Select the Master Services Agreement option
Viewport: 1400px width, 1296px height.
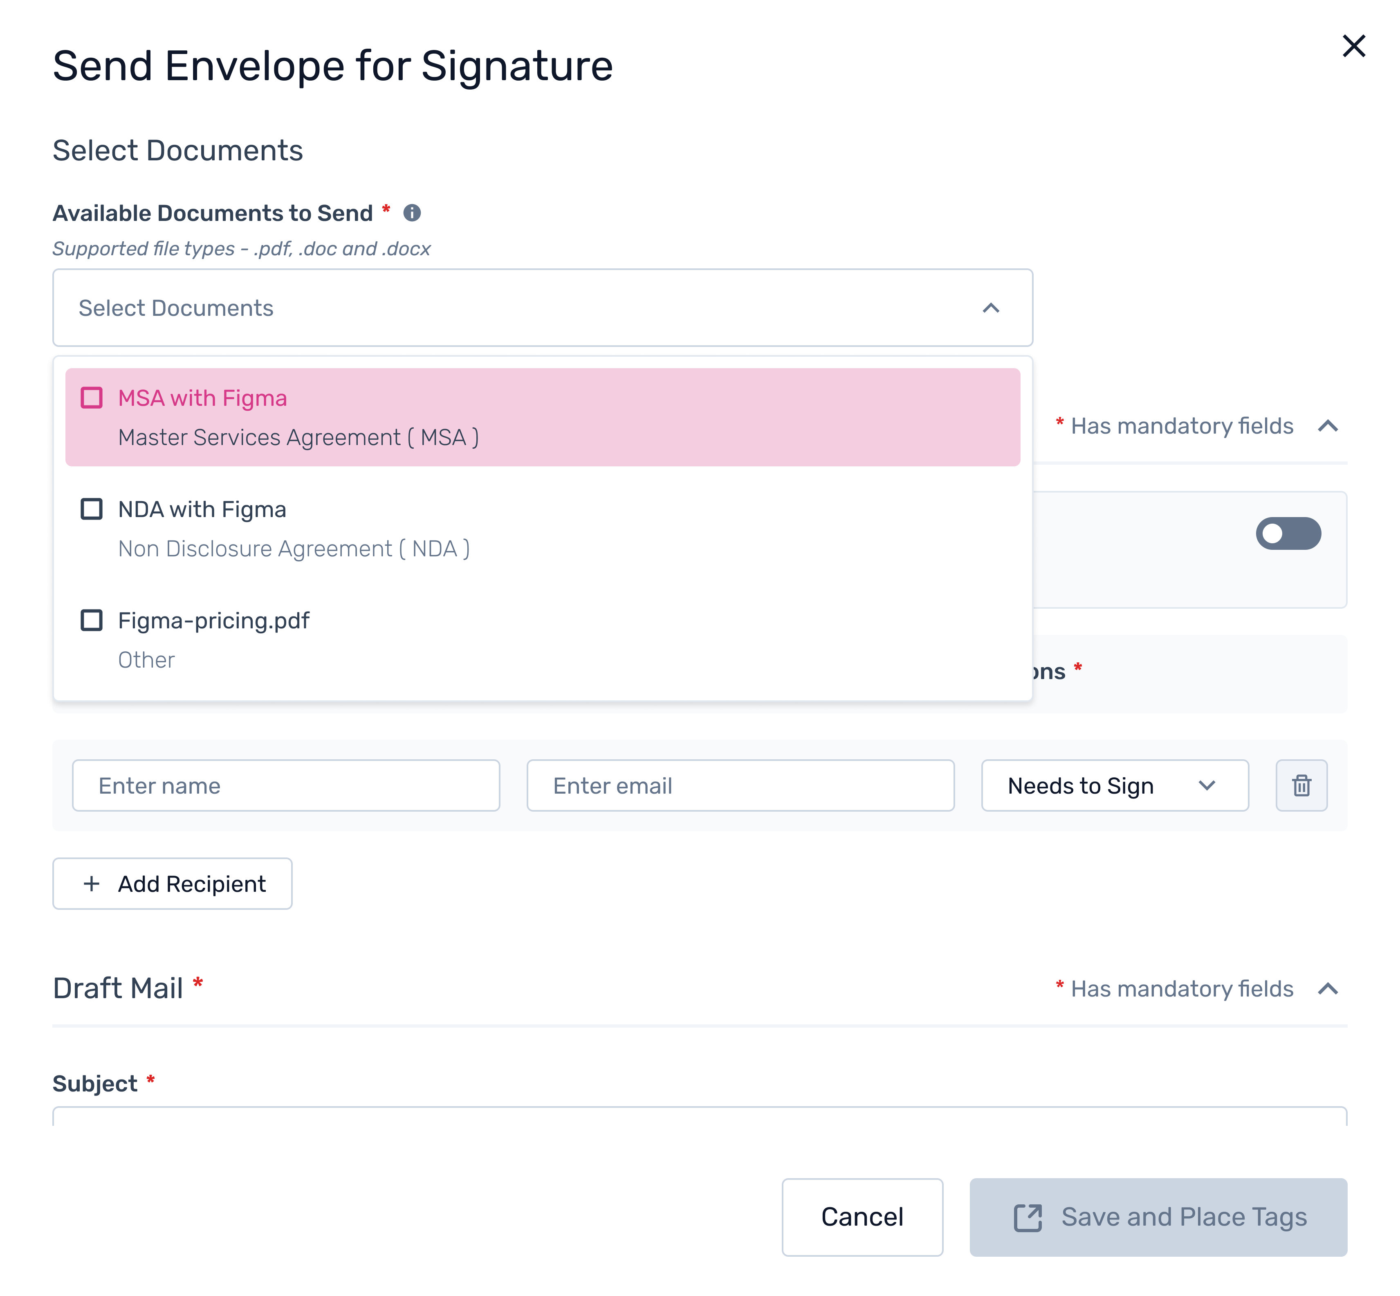click(298, 438)
